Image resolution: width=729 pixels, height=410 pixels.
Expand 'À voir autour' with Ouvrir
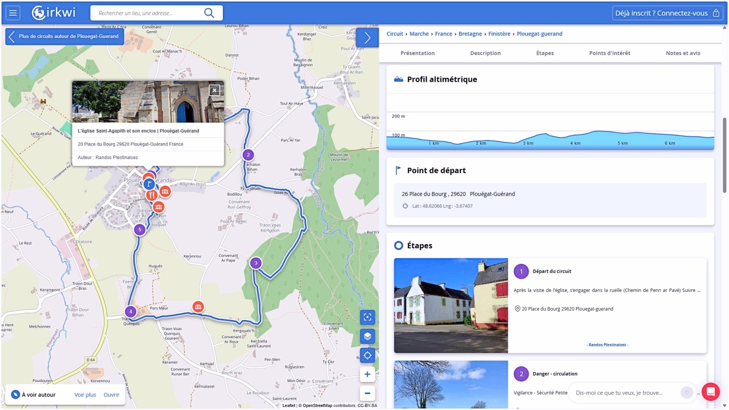[111, 395]
